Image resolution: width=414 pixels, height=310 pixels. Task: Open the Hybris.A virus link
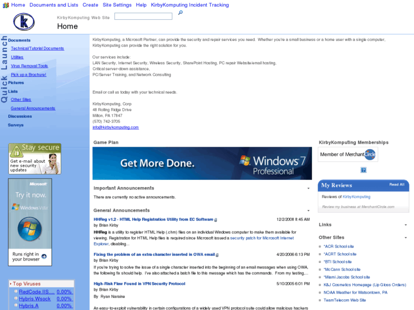[29, 305]
